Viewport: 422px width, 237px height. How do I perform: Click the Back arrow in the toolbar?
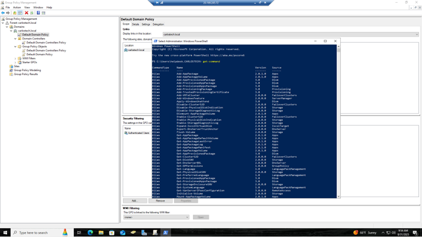(3, 13)
